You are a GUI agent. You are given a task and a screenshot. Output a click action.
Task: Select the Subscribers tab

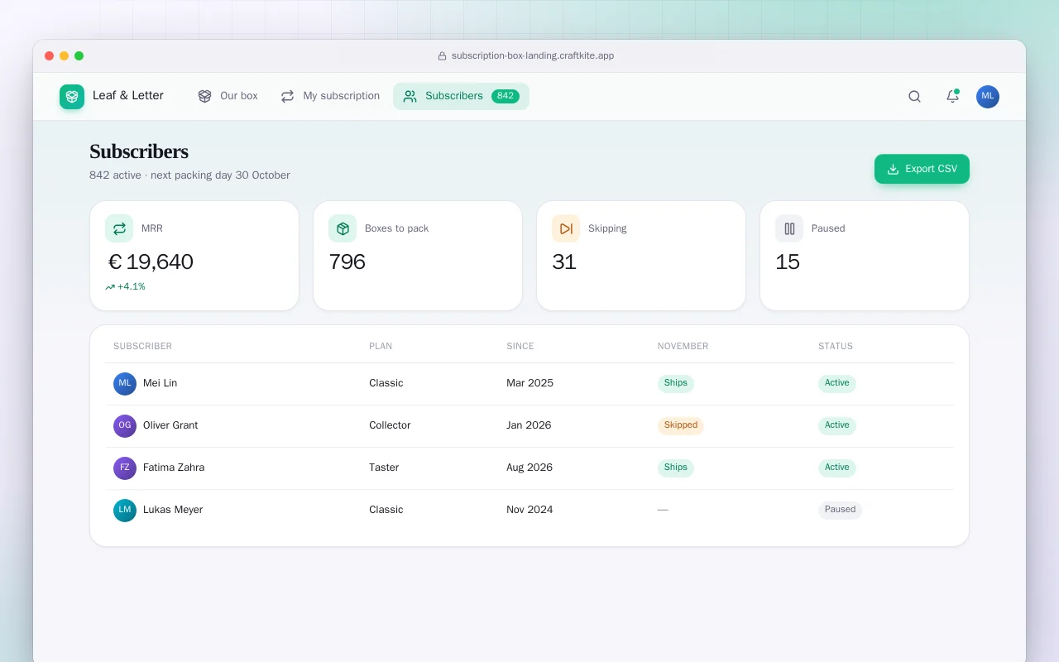461,96
